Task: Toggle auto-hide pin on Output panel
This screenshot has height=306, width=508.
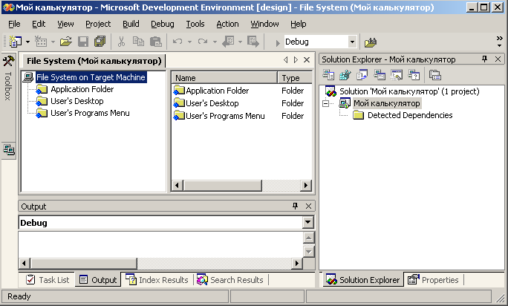Action: pos(295,206)
